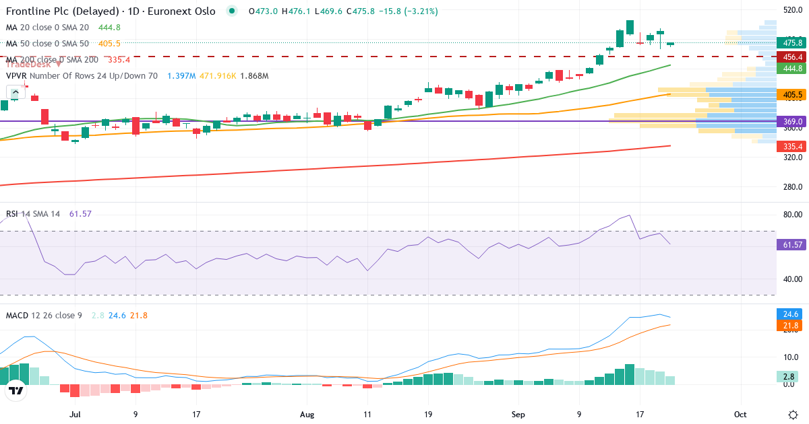Viewport: 809px width, 424px height.
Task: Click the 280.0 price scale label
Action: pos(792,187)
